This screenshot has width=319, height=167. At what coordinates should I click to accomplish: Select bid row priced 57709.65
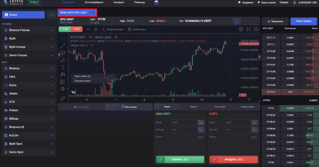click(x=290, y=115)
